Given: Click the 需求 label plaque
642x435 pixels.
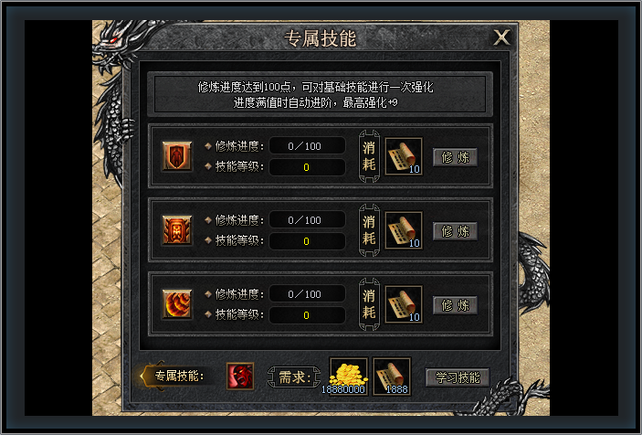Looking at the screenshot, I should [294, 377].
